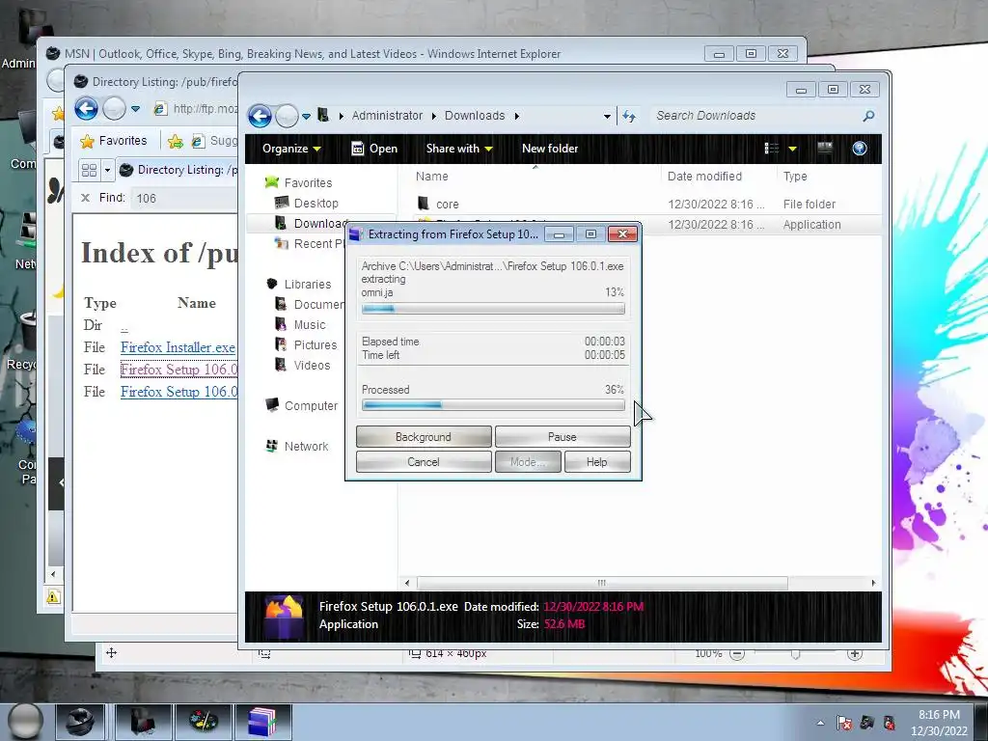Open the Firefox Installer.exe link
The image size is (988, 741).
pos(178,347)
